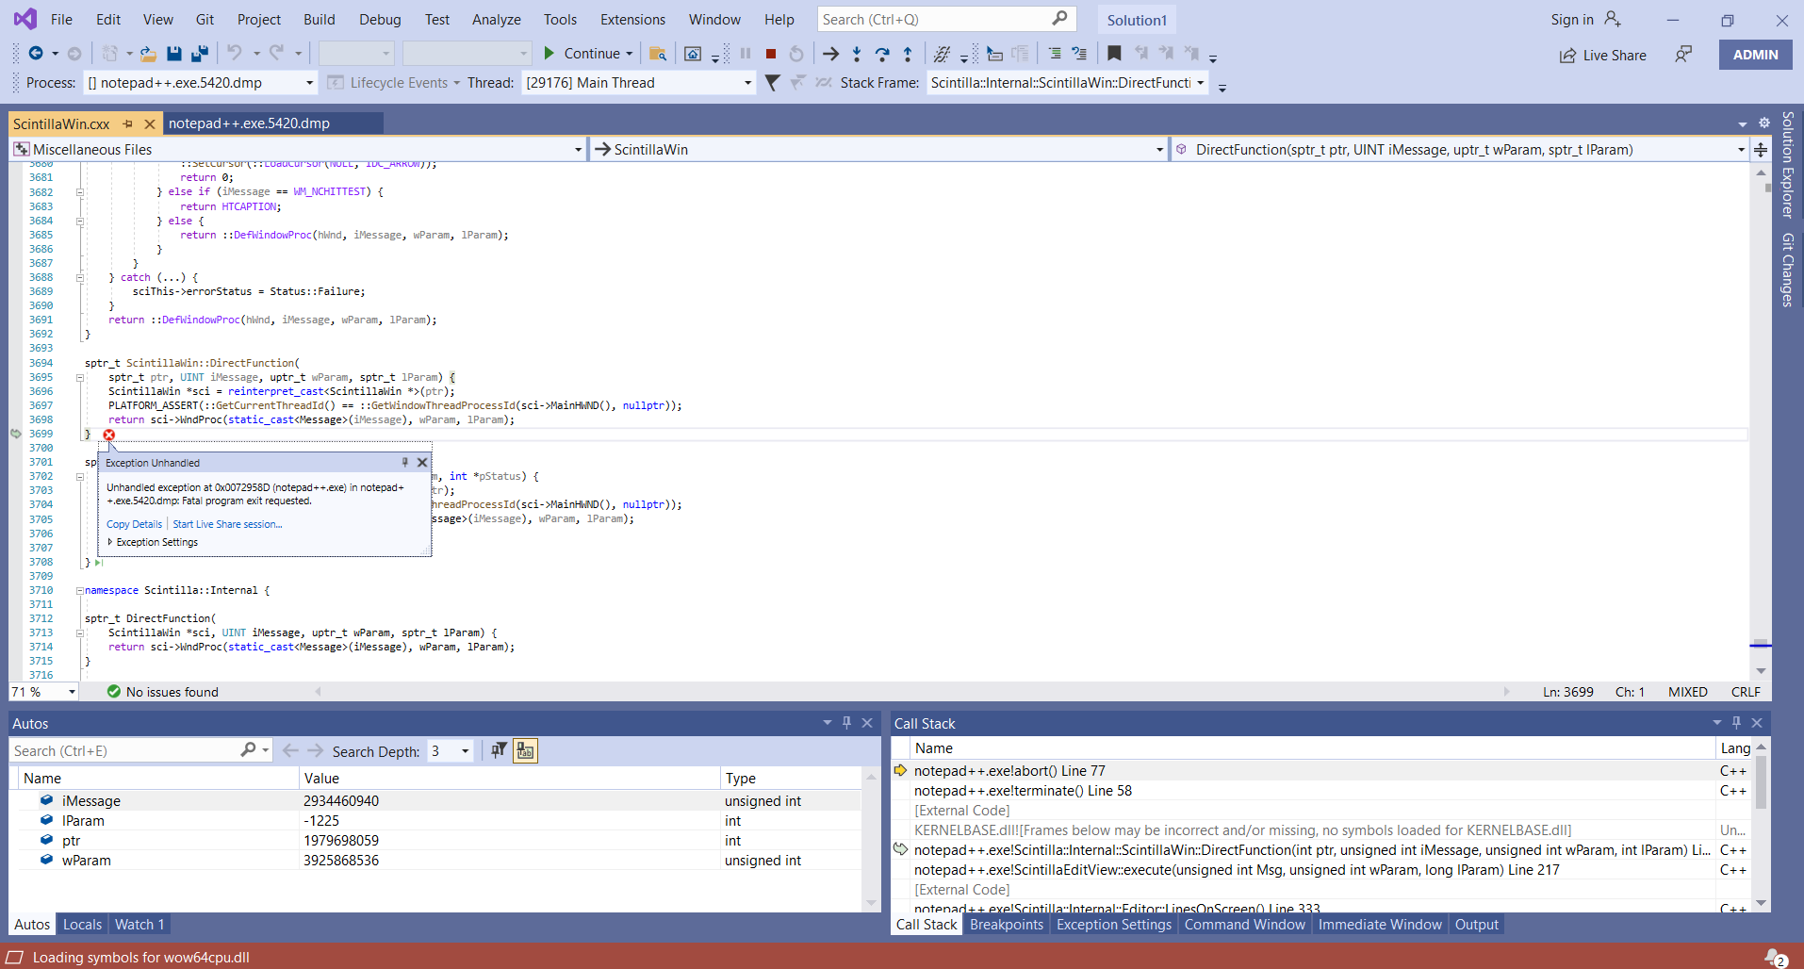
Task: Toggle the Autos panel auto-hide pin
Action: click(846, 723)
